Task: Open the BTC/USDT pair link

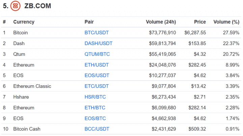Action: pyautogui.click(x=97, y=33)
